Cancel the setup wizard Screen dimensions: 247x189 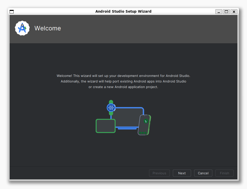coord(203,173)
